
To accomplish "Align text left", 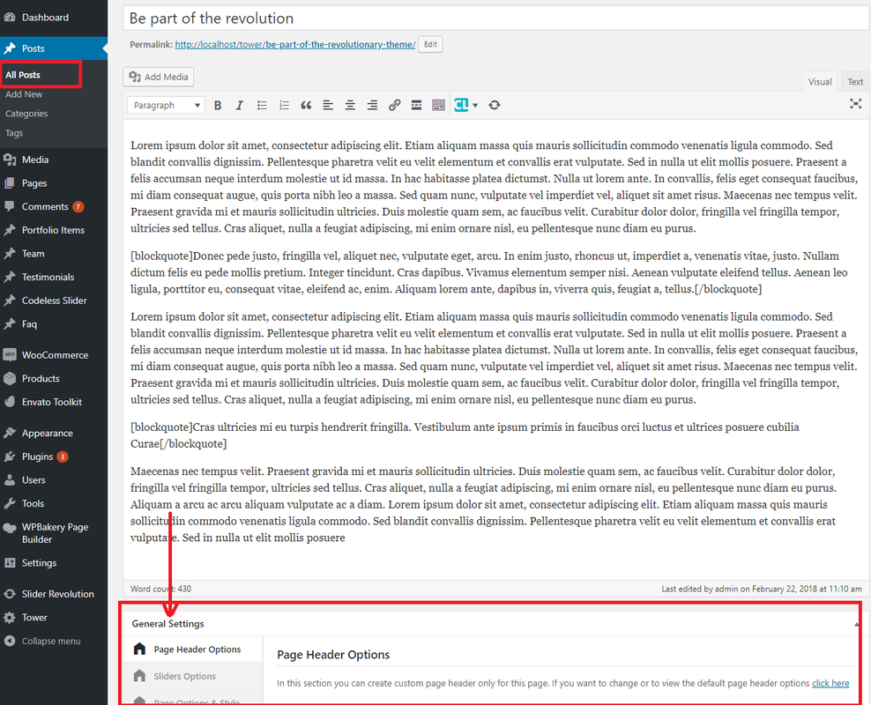I will tap(328, 105).
